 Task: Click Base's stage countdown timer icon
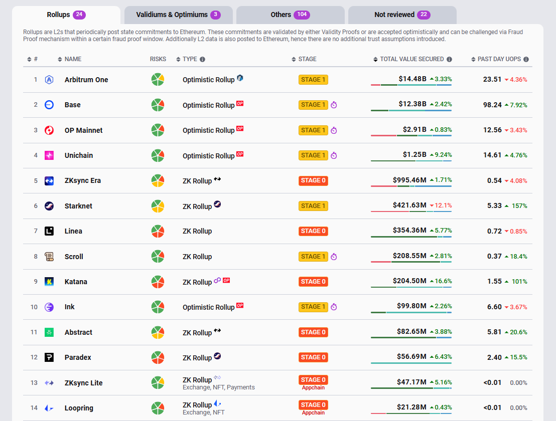pos(334,105)
